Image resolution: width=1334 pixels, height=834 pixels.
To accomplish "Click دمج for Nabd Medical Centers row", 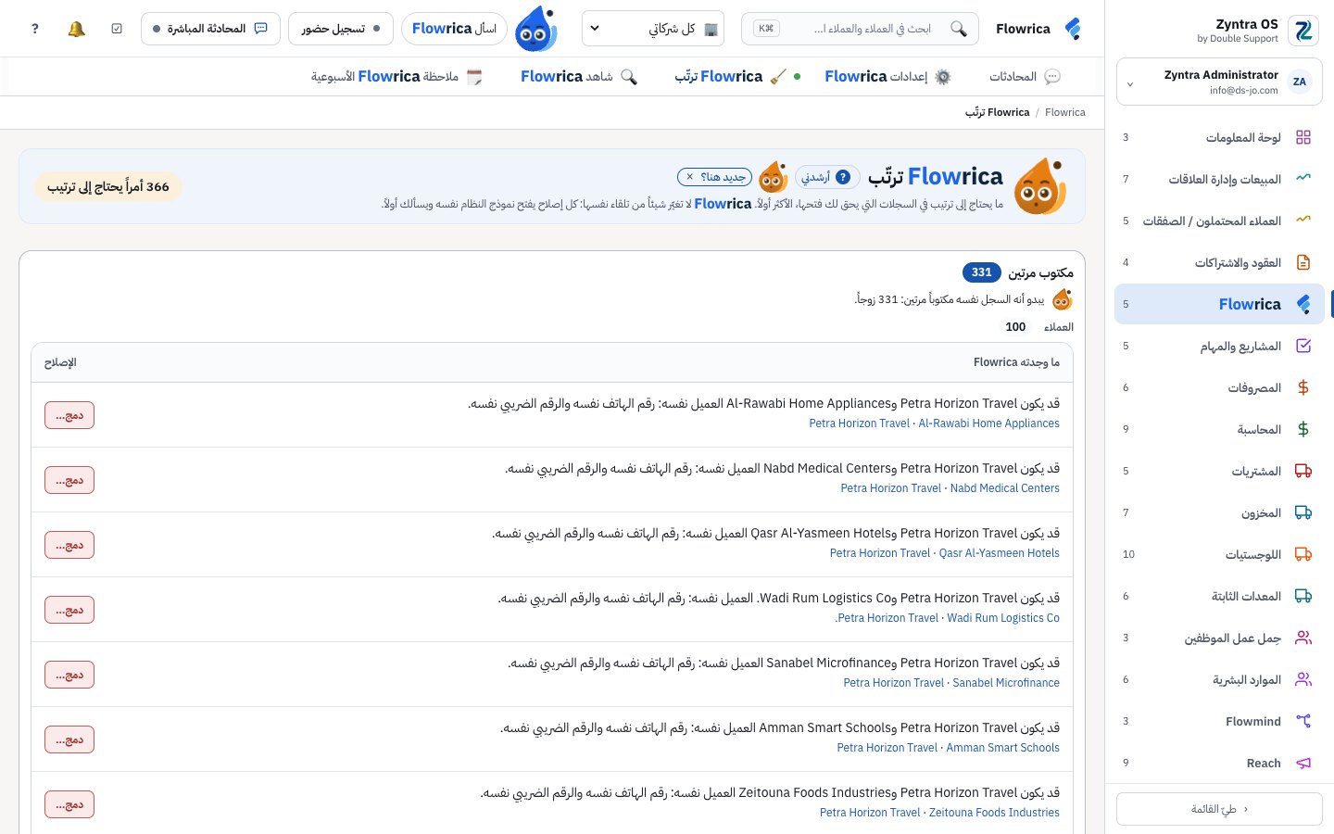I will (69, 480).
